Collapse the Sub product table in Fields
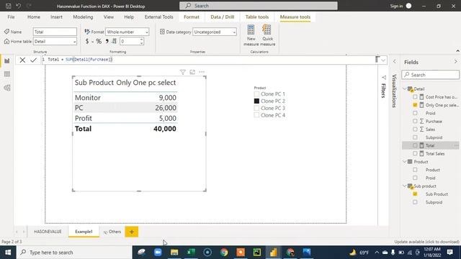The height and width of the screenshot is (259, 461). tap(405, 186)
